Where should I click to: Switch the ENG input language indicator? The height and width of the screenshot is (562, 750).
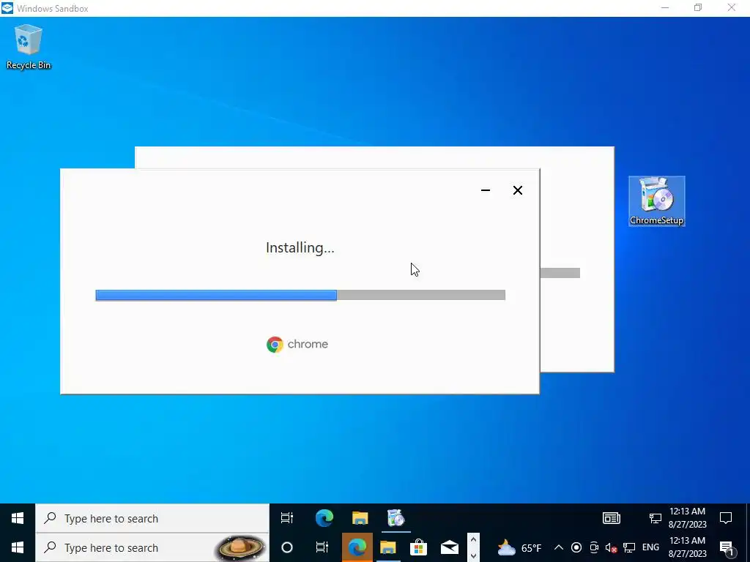point(650,547)
